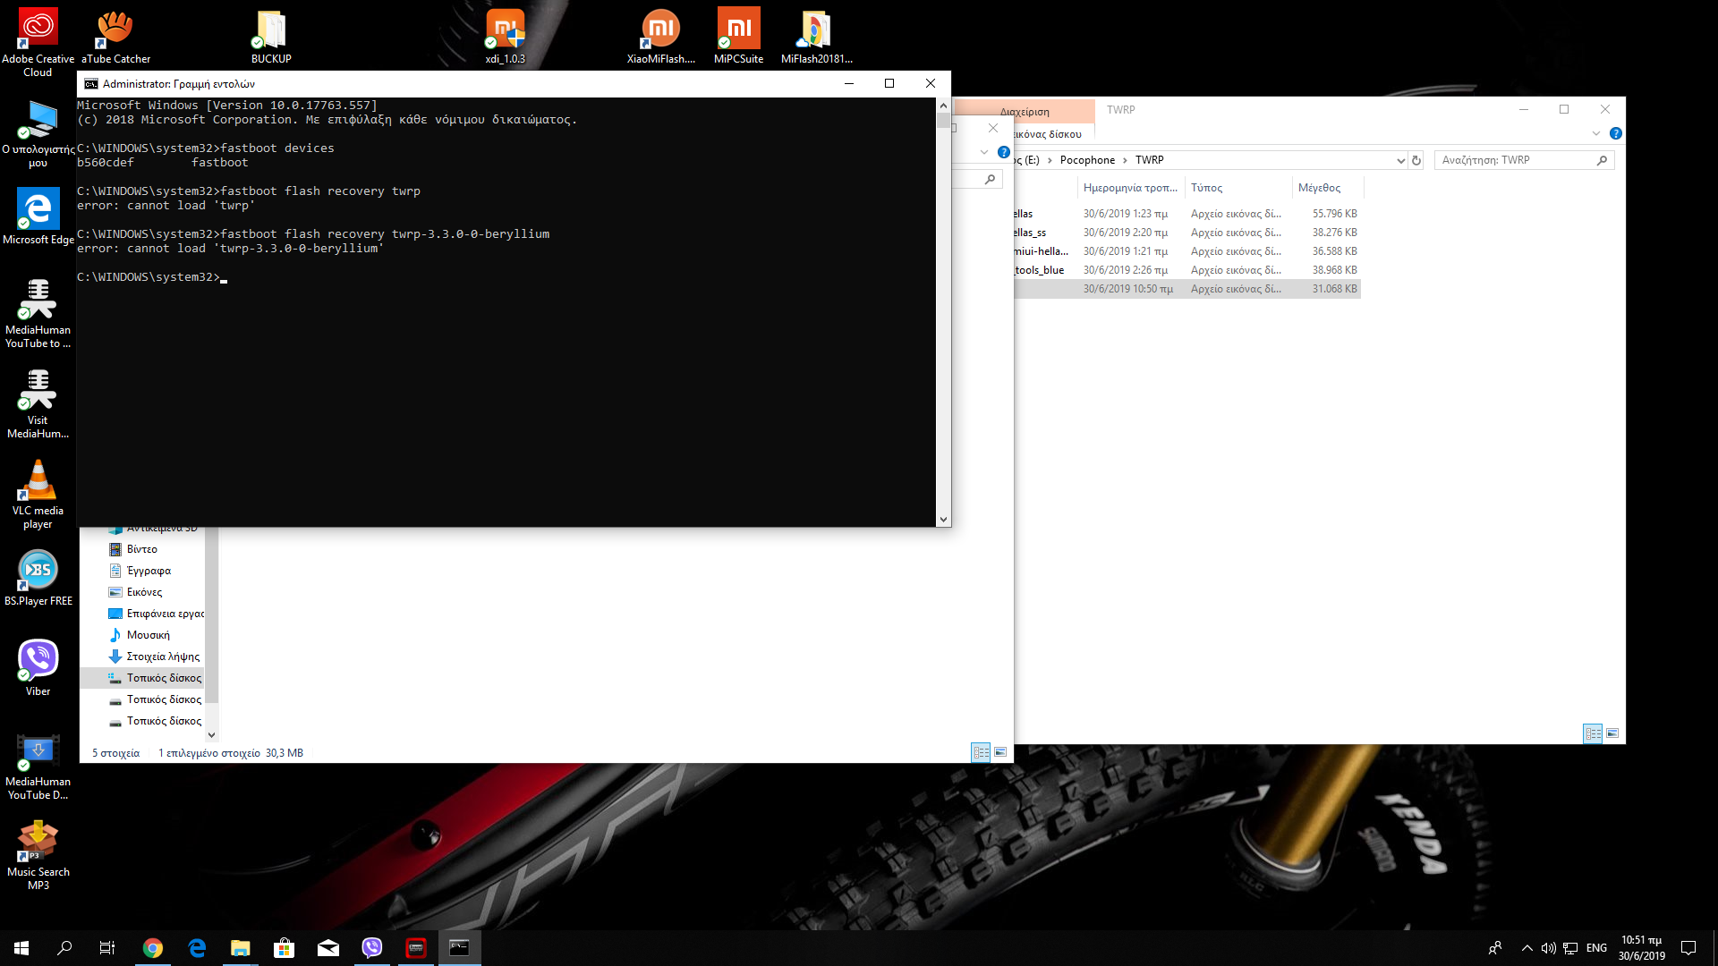This screenshot has width=1718, height=966.
Task: Launch Viber from the desktop icon
Action: tap(38, 666)
